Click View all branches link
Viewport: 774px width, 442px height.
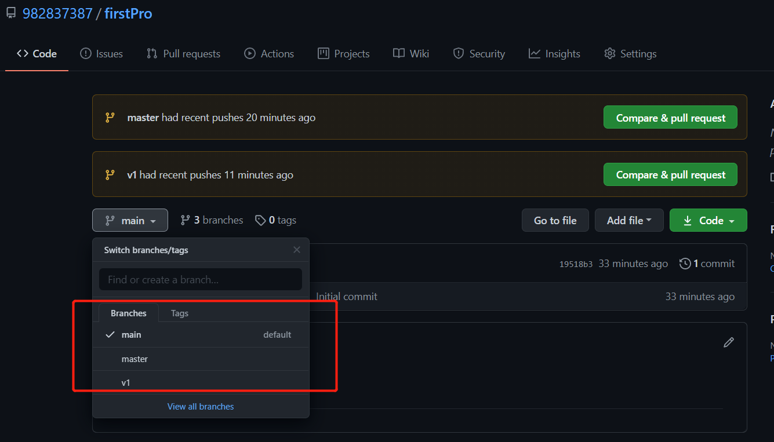[201, 407]
